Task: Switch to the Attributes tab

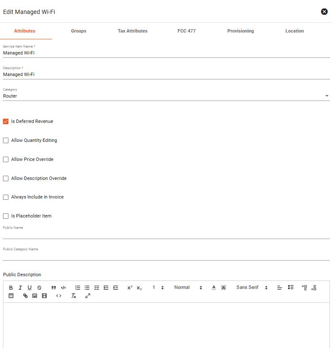Action: (24, 31)
